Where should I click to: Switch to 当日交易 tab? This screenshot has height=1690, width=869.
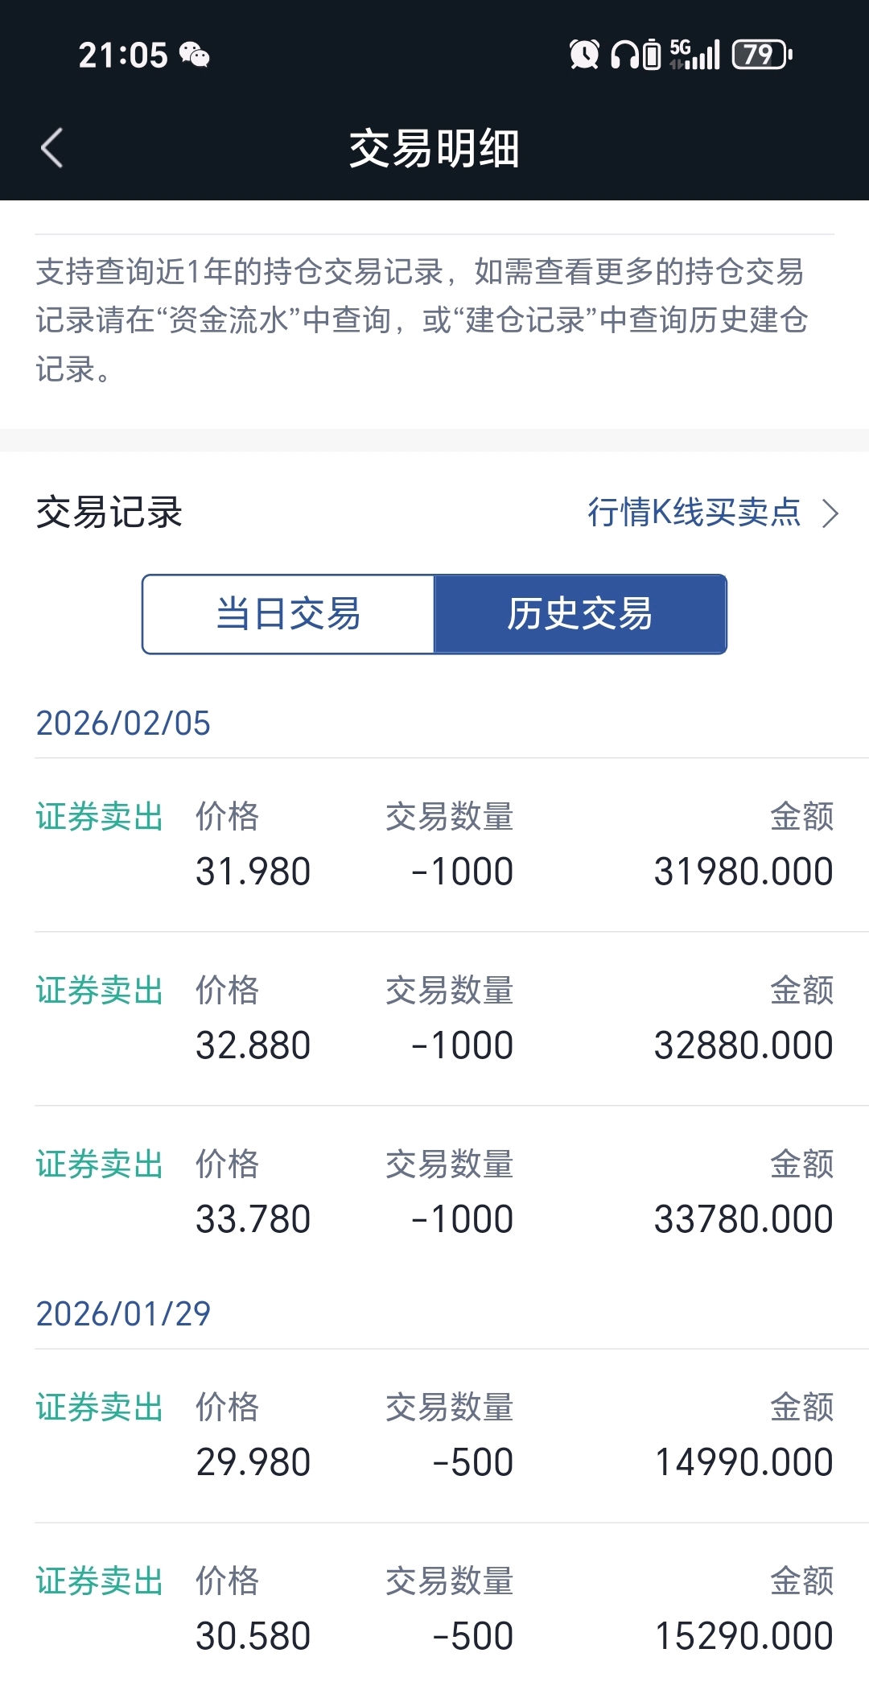click(289, 614)
